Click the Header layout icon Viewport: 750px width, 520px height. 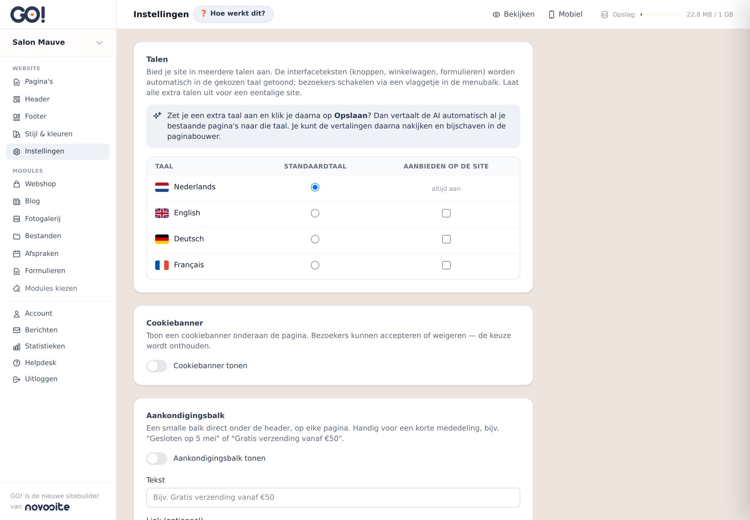click(x=16, y=99)
